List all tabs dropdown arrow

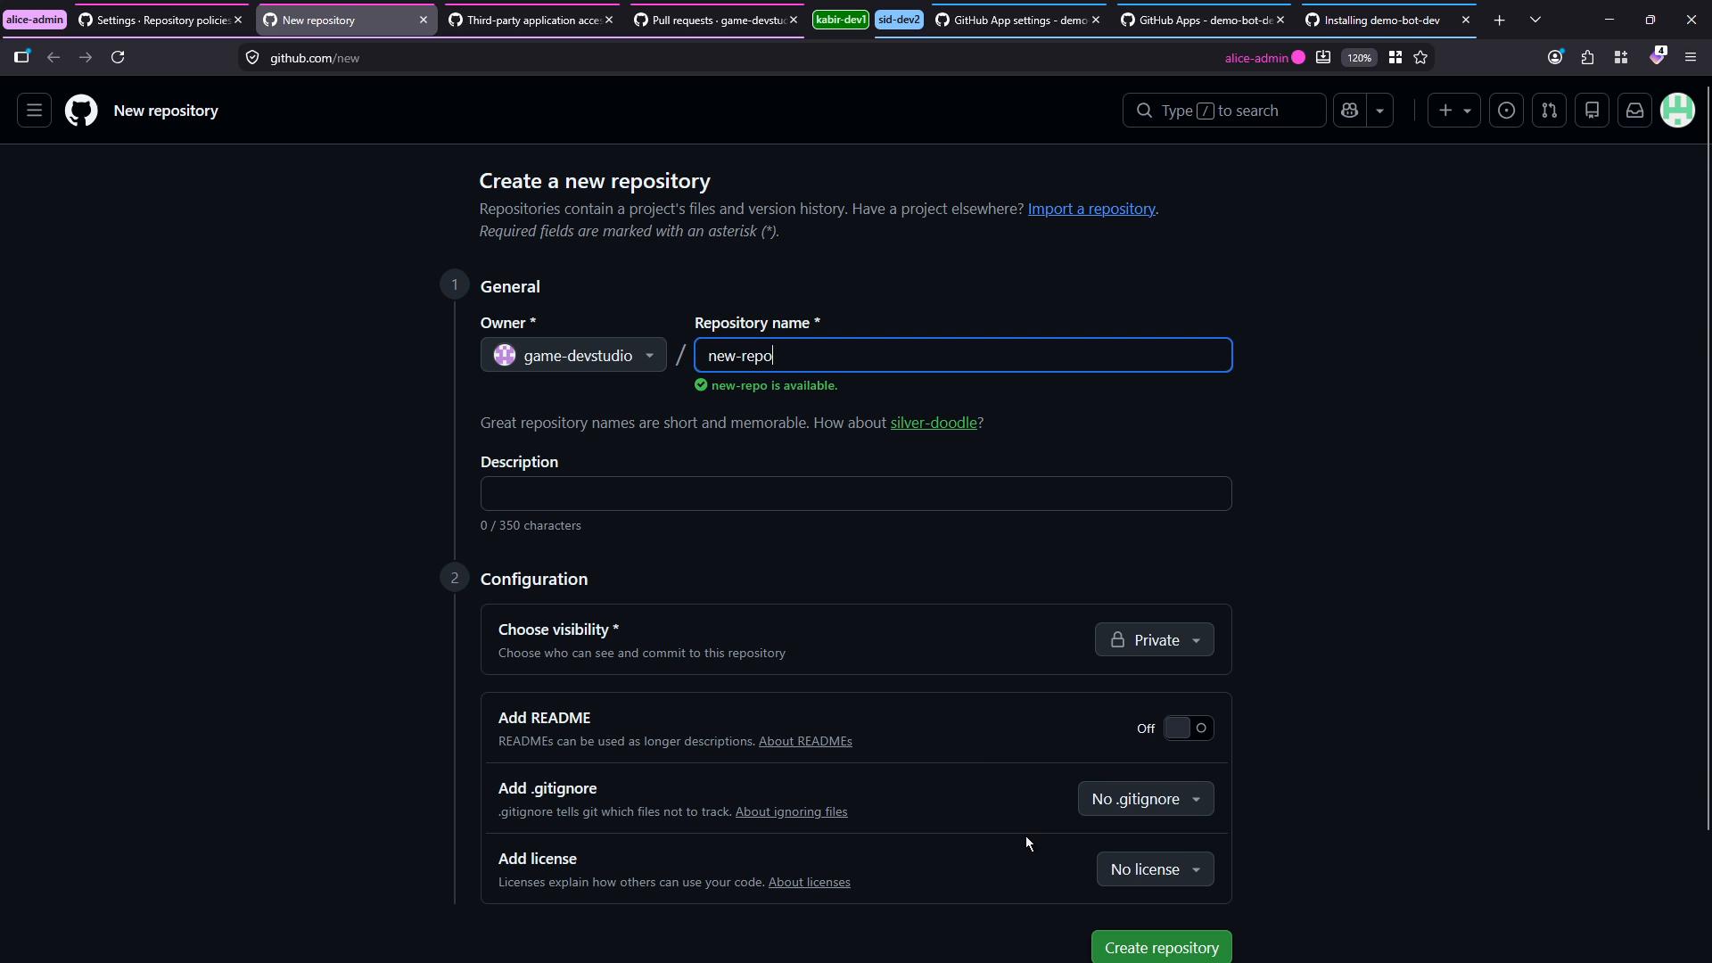click(1535, 20)
